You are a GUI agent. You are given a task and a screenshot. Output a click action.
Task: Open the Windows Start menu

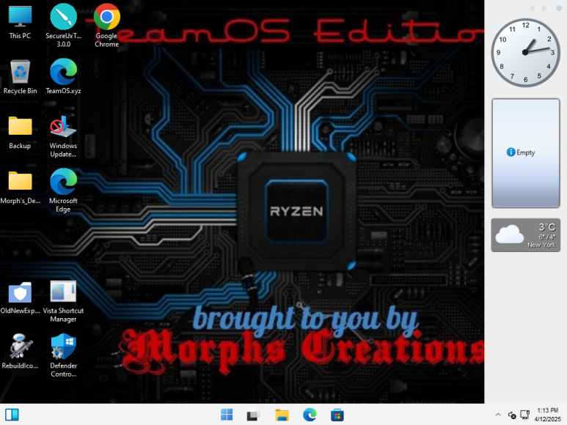[x=227, y=415]
